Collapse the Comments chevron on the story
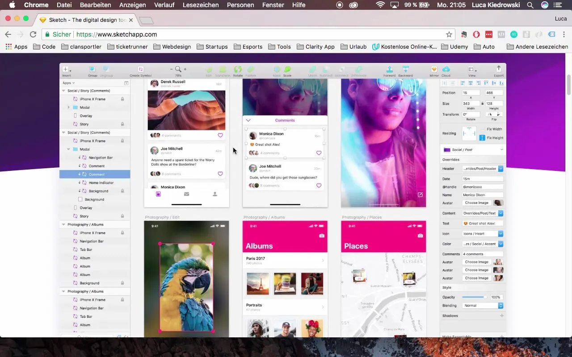Image resolution: width=572 pixels, height=357 pixels. click(x=248, y=120)
